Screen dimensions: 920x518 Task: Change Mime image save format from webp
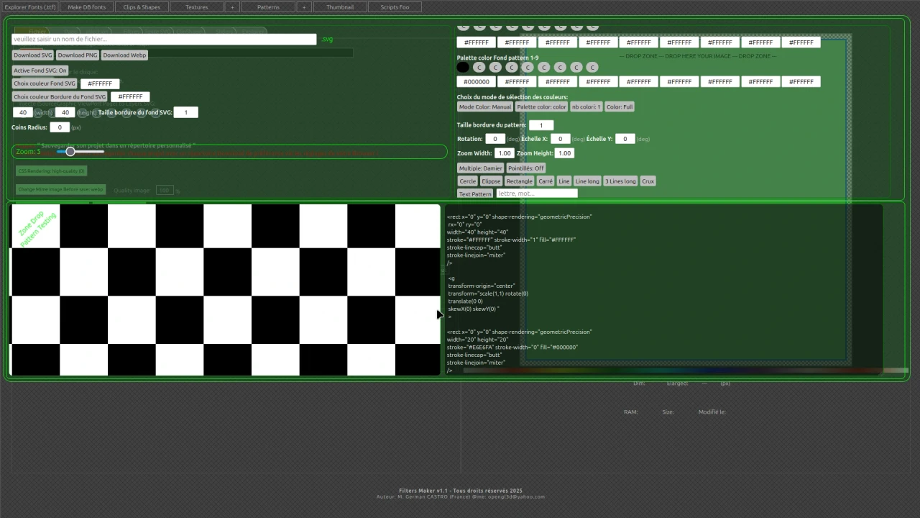60,188
